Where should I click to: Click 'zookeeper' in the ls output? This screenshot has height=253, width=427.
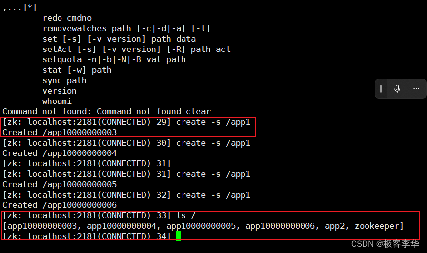(377, 226)
